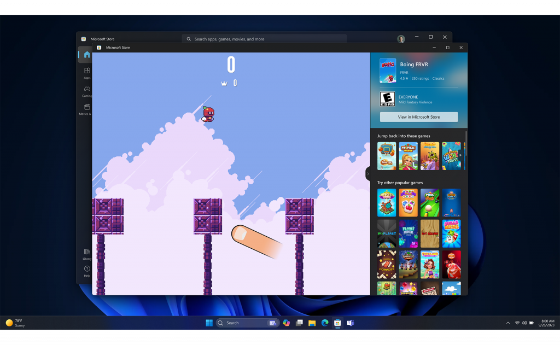Click the carousel arrow beside Amazing Word Twist
The image size is (560, 345).
coord(461,155)
